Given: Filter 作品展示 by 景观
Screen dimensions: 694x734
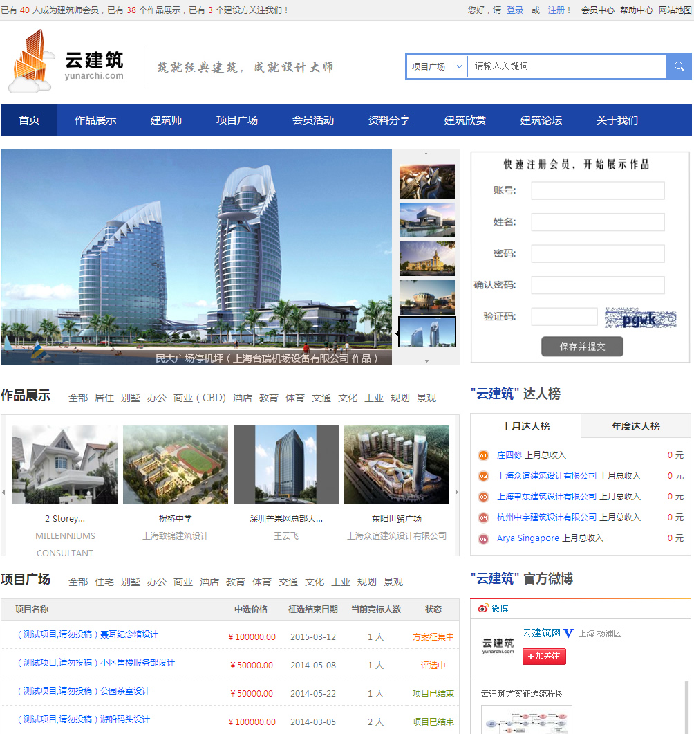Looking at the screenshot, I should (x=426, y=398).
